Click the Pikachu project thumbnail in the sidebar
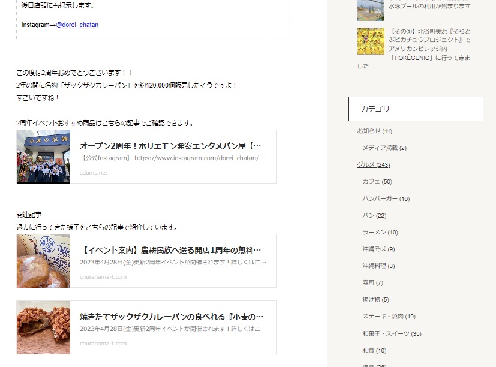Image resolution: width=496 pixels, height=367 pixels. (371, 41)
